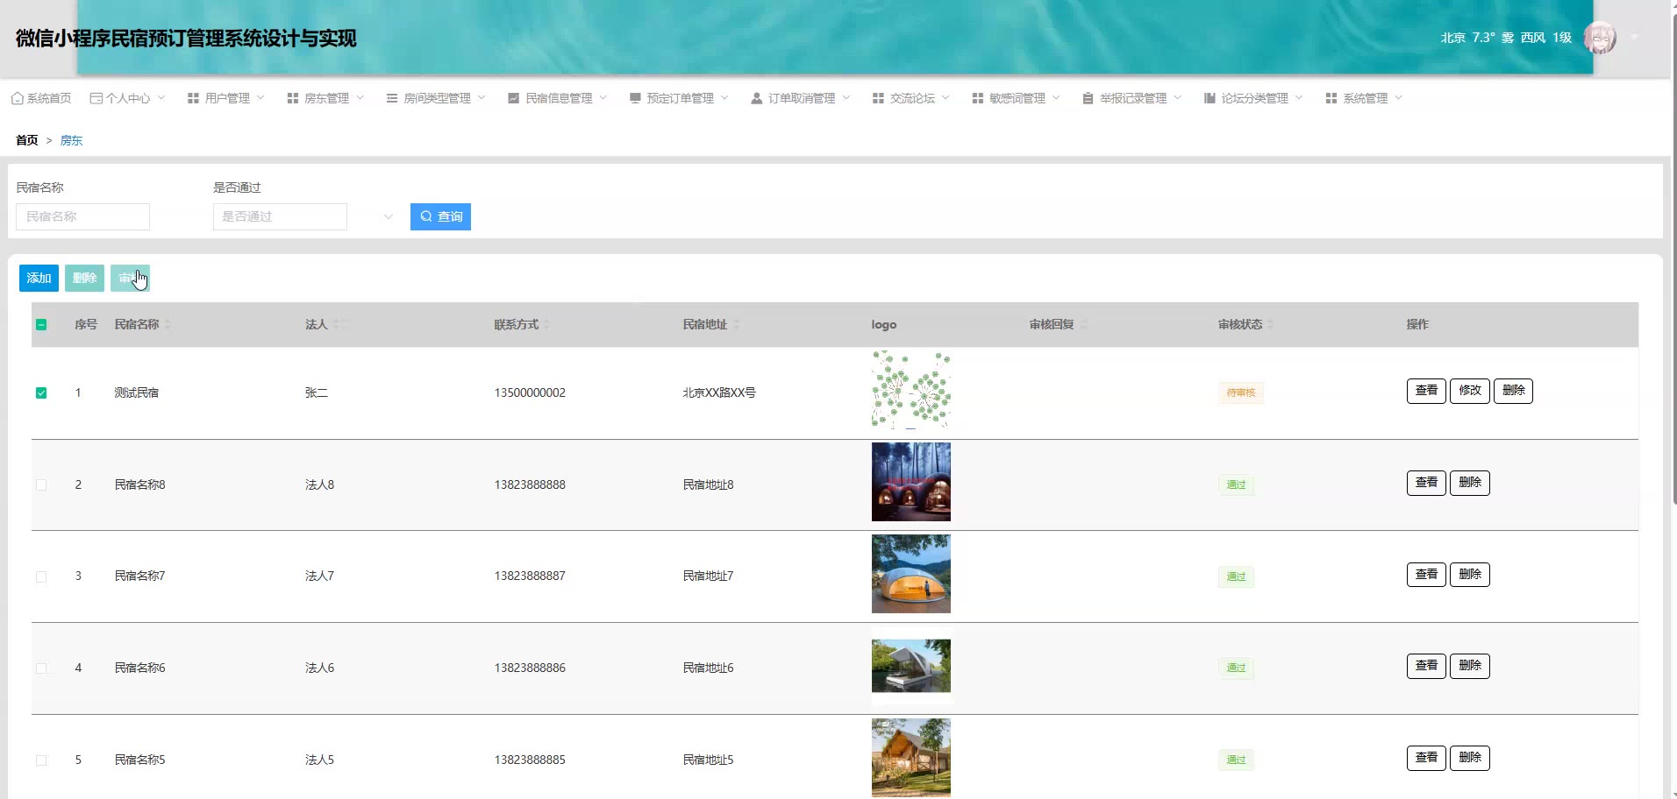Open 查看 for the 民宿名称6 row
The width and height of the screenshot is (1677, 799).
tap(1426, 666)
